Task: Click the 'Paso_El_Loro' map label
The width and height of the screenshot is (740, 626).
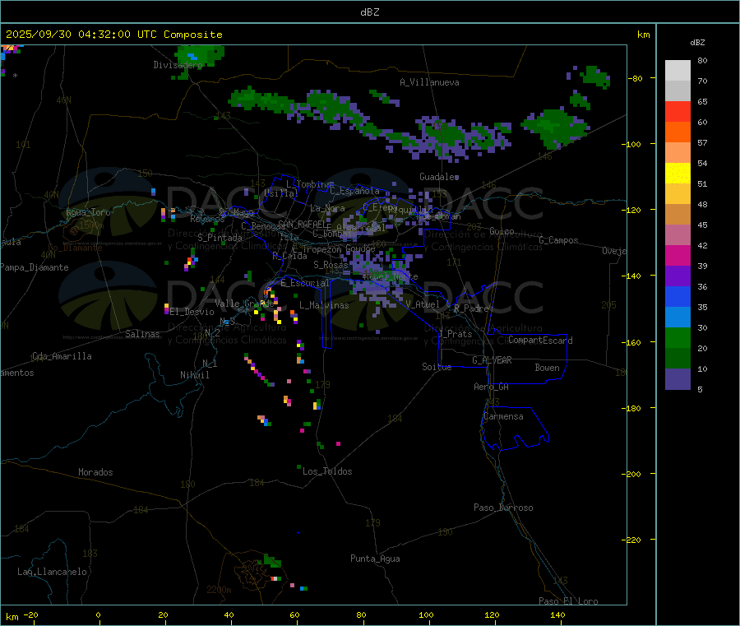Action: (569, 601)
